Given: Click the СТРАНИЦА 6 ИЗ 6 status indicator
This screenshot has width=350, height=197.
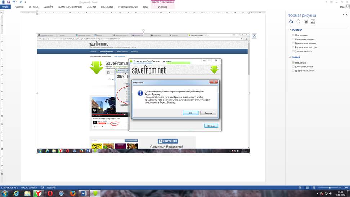Looking at the screenshot, I should point(9,188).
